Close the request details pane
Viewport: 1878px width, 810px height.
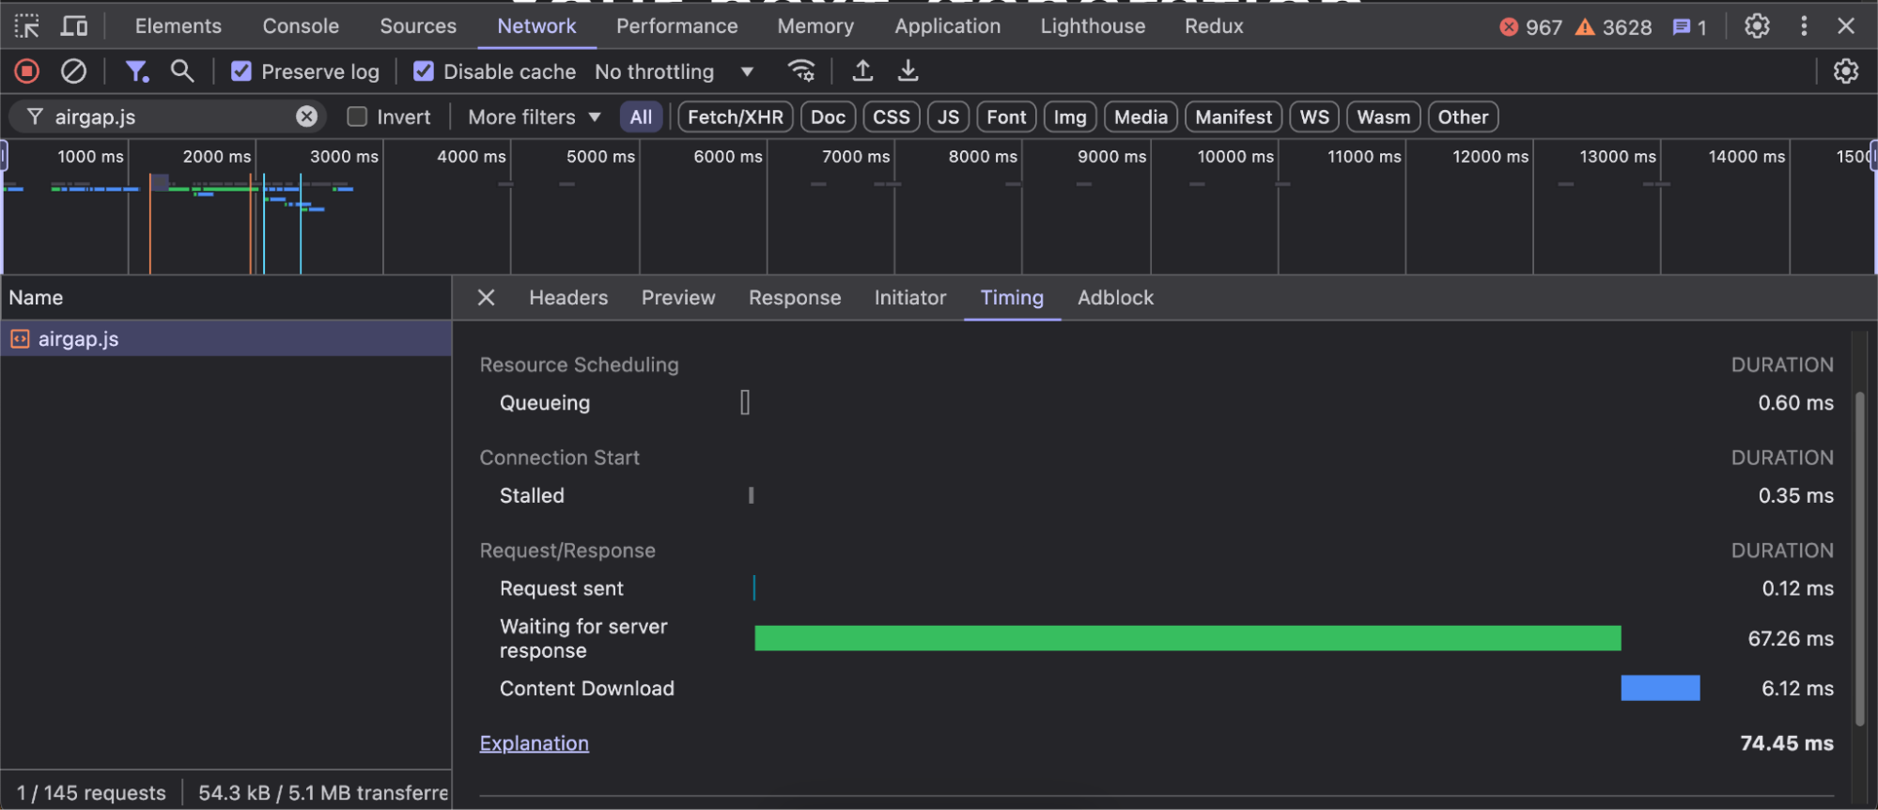pyautogui.click(x=486, y=297)
